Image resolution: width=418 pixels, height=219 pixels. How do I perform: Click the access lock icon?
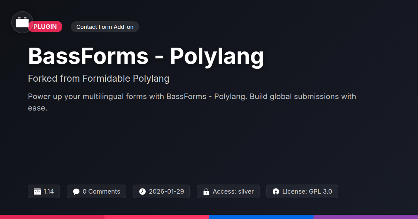pos(206,192)
